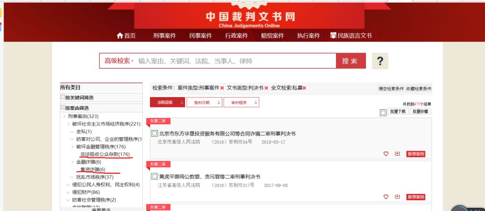Click the 中国裁判文书网 site title

tap(251, 17)
